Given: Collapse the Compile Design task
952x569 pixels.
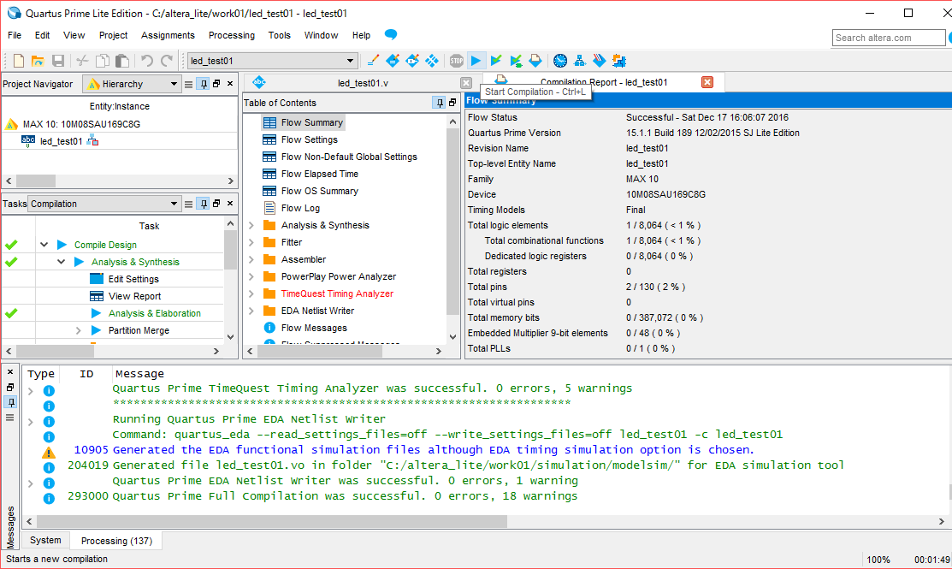Looking at the screenshot, I should pos(43,245).
